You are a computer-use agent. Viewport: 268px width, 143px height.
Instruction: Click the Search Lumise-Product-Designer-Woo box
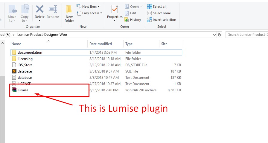[247, 35]
